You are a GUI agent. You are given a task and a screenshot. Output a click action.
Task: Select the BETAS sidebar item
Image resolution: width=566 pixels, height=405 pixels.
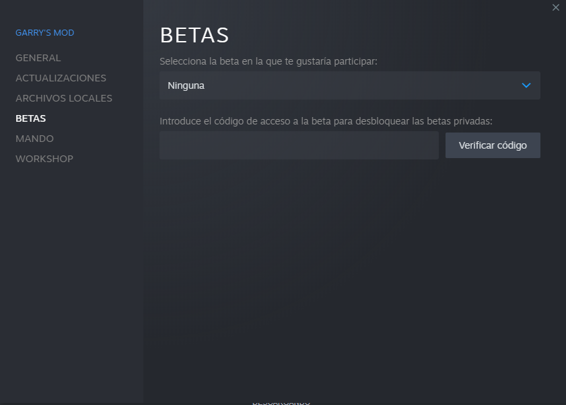point(31,118)
